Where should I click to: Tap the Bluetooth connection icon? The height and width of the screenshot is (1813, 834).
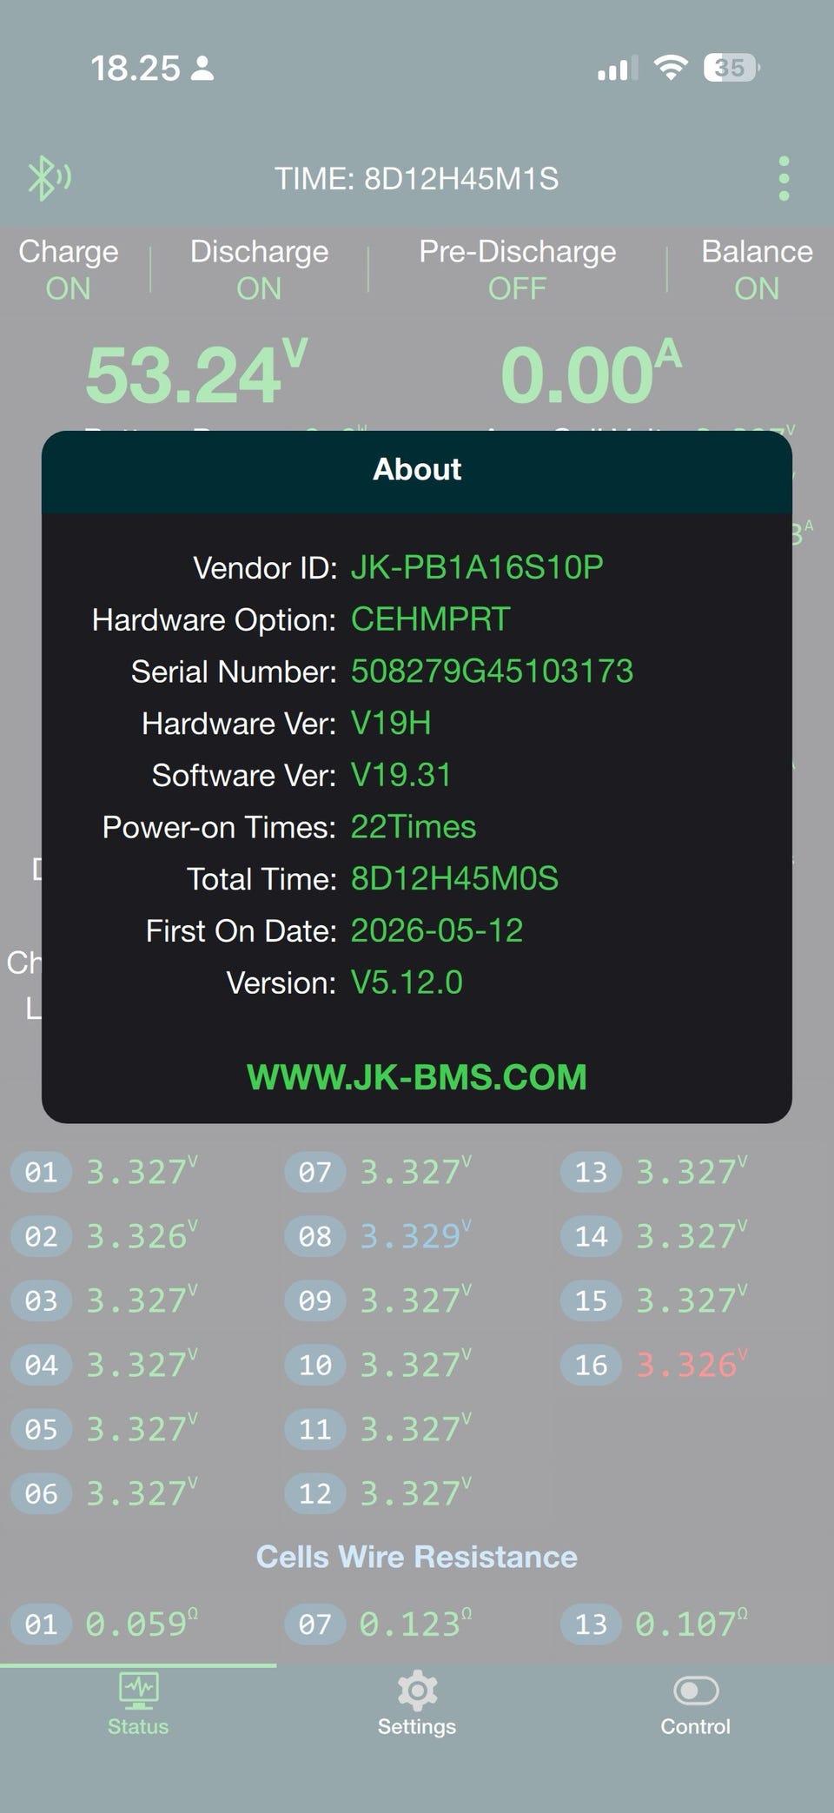[x=49, y=178]
